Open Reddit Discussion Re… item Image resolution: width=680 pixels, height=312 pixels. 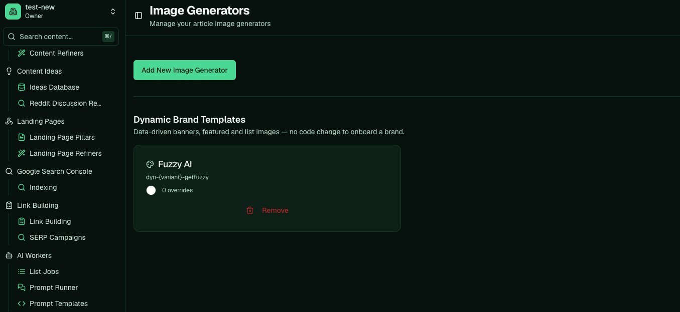coord(65,103)
